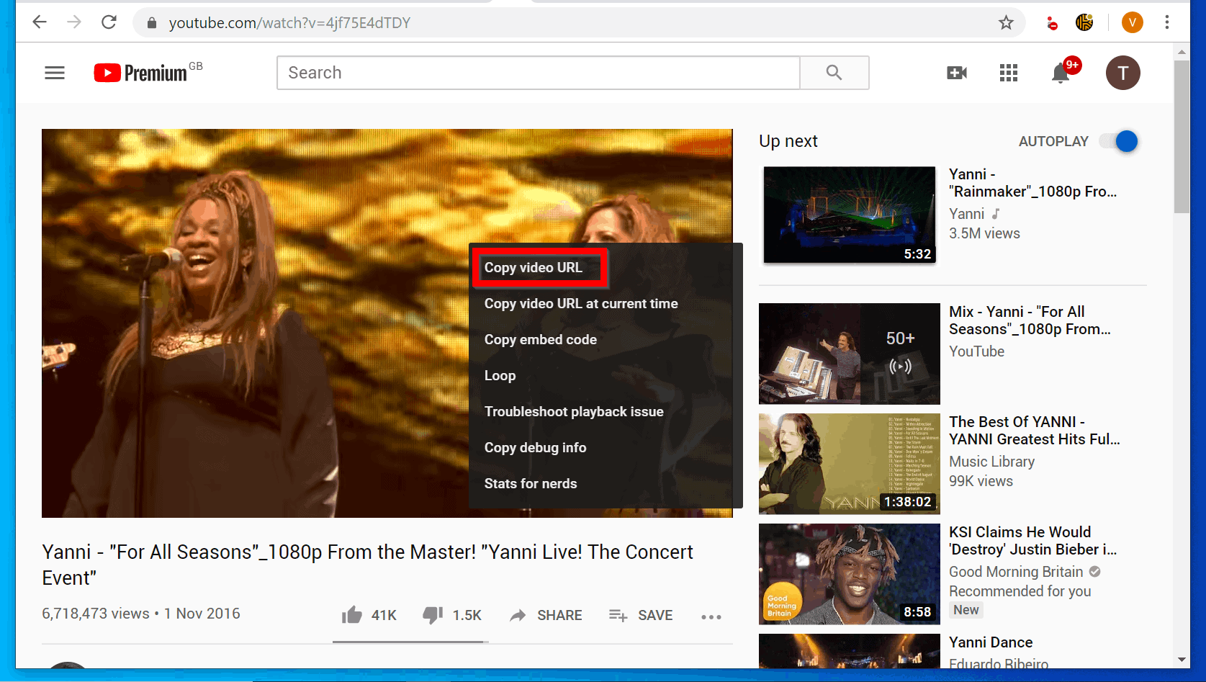The height and width of the screenshot is (682, 1206).
Task: Save the video to a playlist
Action: tap(640, 615)
